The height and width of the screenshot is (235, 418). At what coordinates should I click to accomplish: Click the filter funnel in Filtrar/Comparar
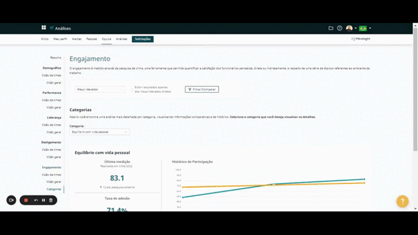coord(190,89)
